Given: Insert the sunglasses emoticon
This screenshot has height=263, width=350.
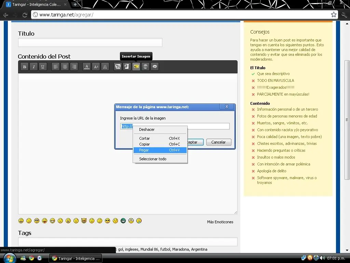Looking at the screenshot, I should coord(108,221).
